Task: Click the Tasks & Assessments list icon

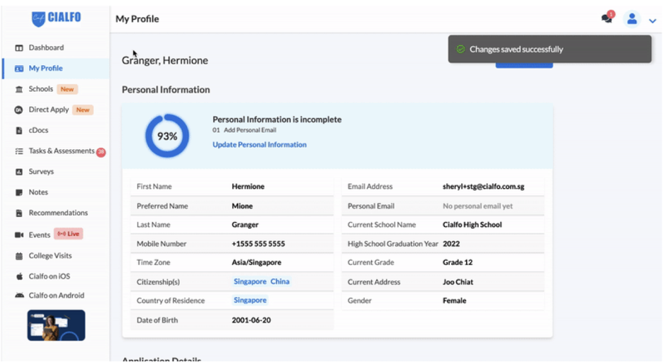Action: click(19, 151)
